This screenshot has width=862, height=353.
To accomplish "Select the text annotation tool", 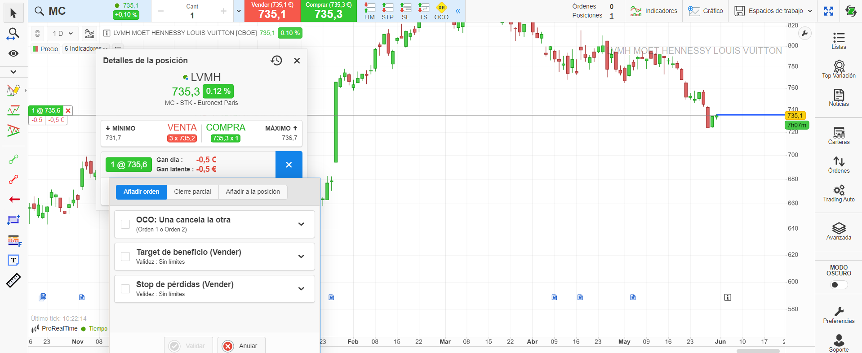I will [x=13, y=260].
